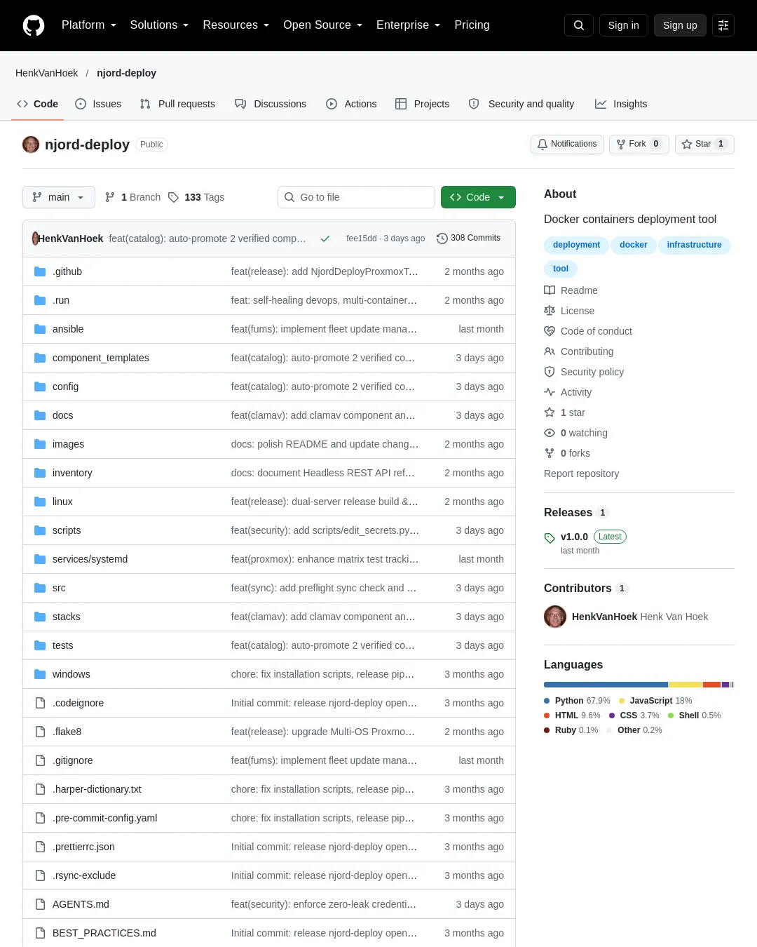
Task: Click the windows folder icon
Action: pyautogui.click(x=40, y=674)
